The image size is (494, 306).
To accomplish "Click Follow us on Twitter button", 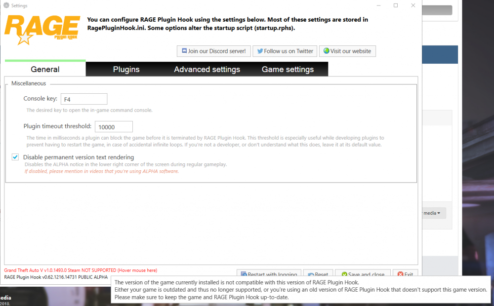I will [285, 51].
